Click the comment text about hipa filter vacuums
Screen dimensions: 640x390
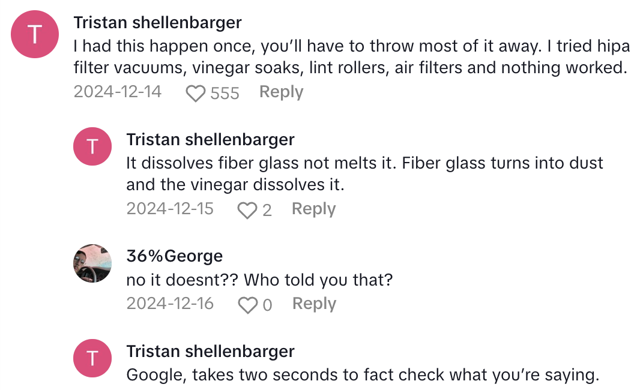point(349,56)
